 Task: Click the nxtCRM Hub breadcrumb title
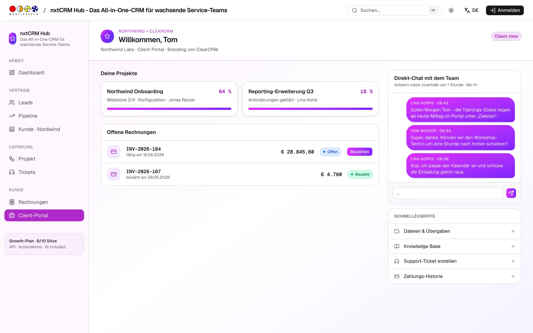pos(139,10)
